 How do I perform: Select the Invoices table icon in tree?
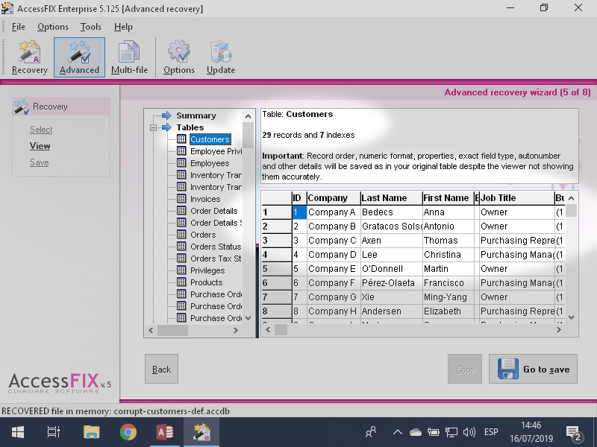tap(181, 199)
